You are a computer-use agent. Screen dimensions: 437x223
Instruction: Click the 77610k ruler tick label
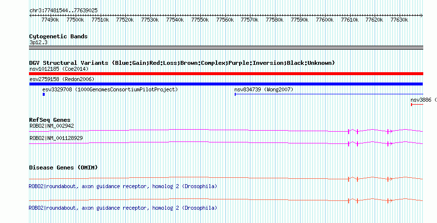pos(350,20)
